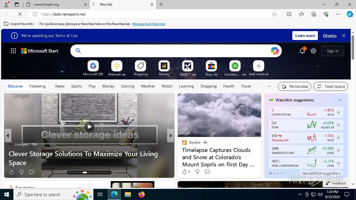Click the Personalize button
Image resolution: width=356 pixels, height=200 pixels.
295,86
